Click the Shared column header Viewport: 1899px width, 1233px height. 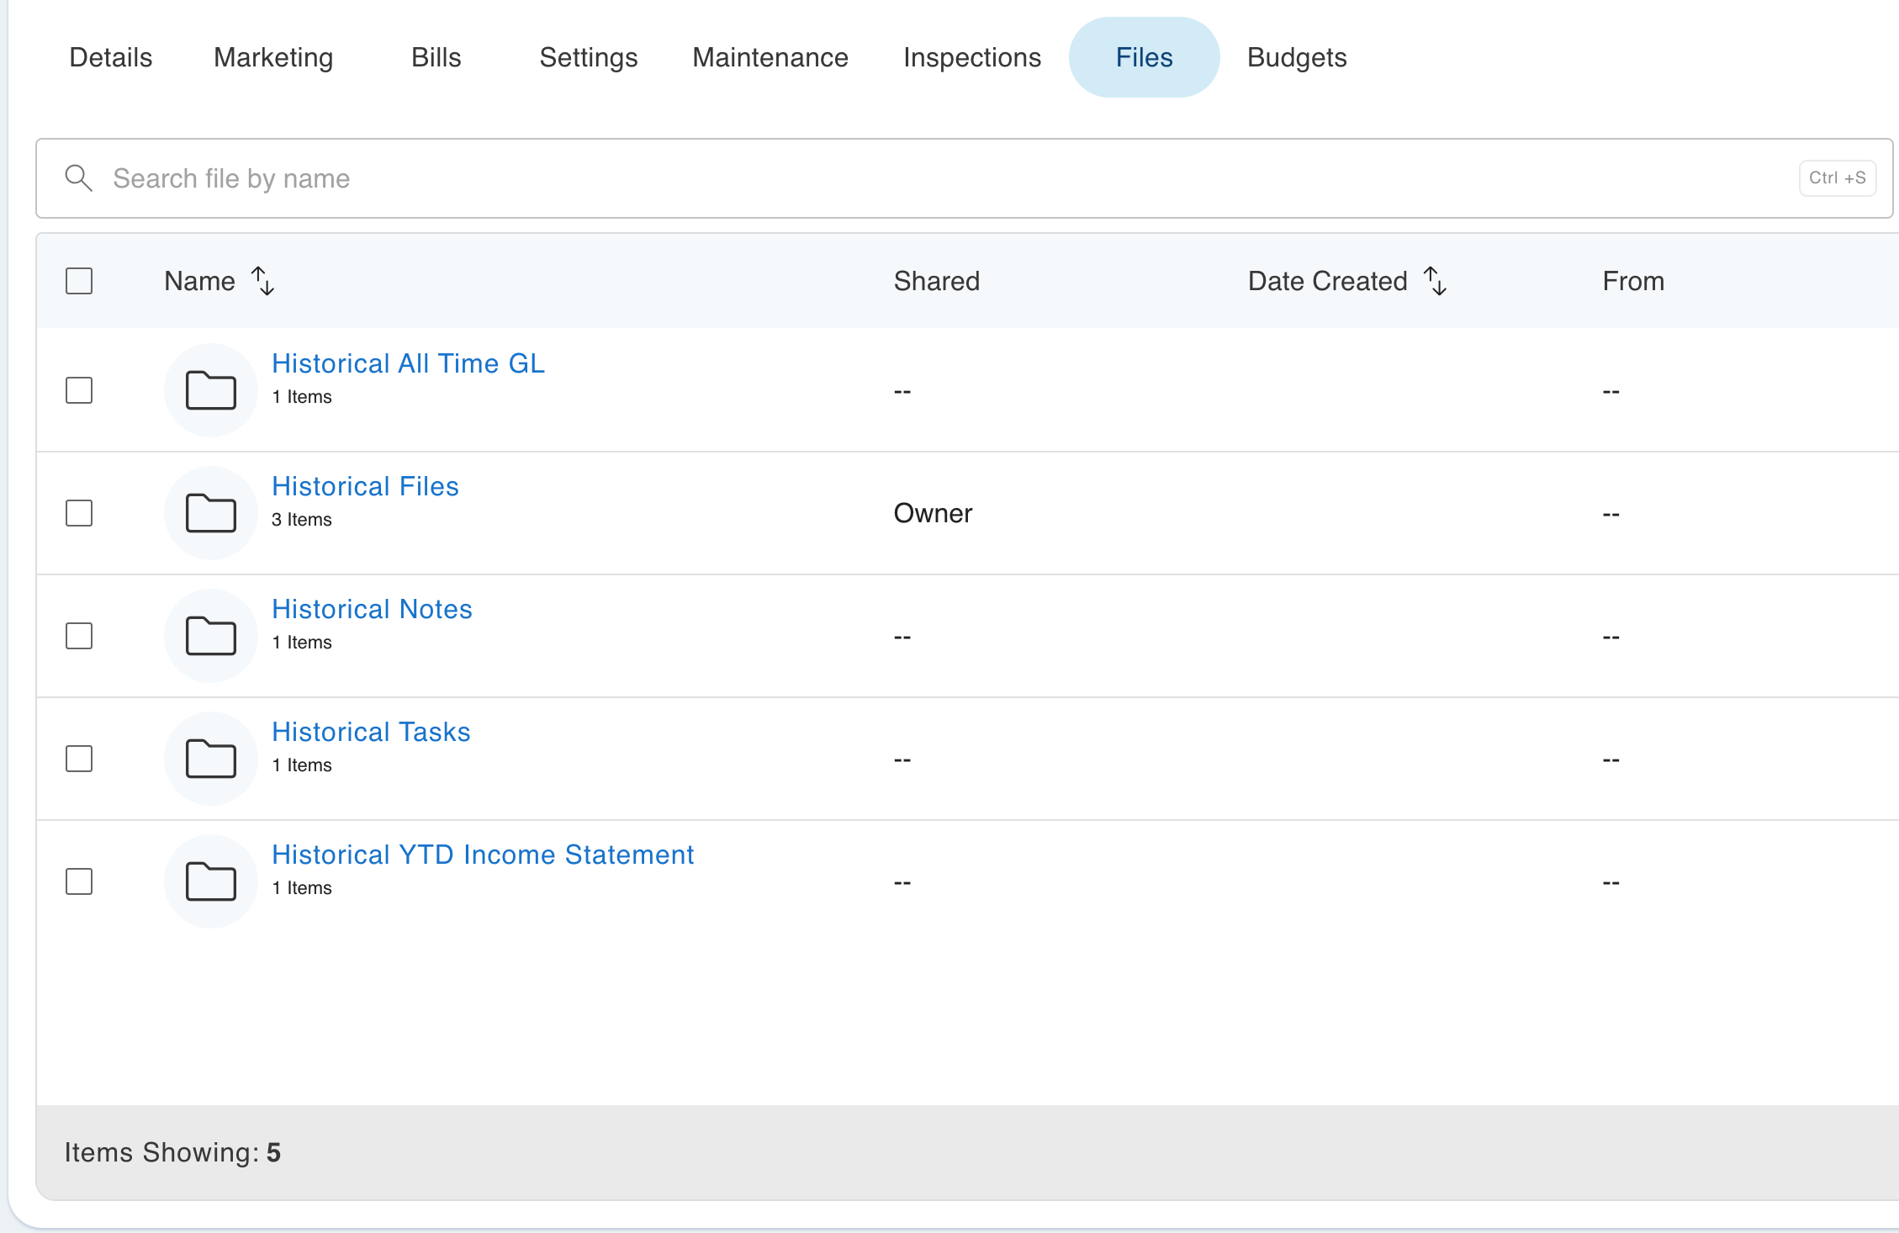tap(936, 281)
